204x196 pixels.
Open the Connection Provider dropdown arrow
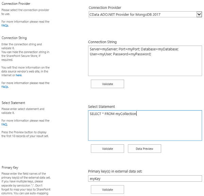pyautogui.click(x=199, y=14)
